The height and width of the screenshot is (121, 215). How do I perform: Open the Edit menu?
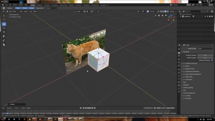point(10,5)
